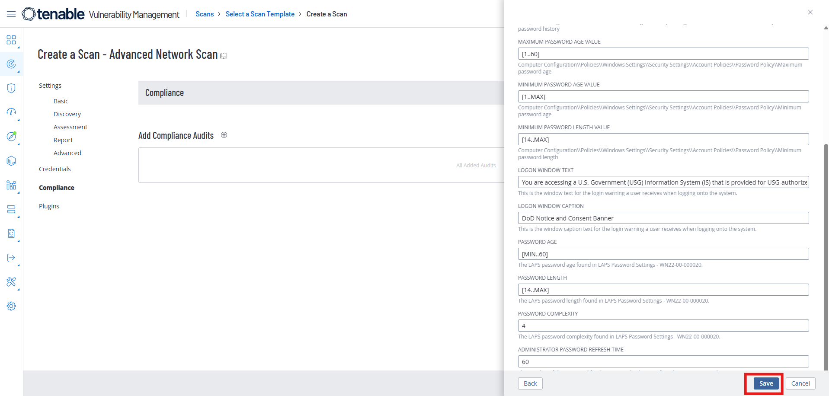
Task: Click the gauge speedometer sidebar icon
Action: click(x=11, y=112)
